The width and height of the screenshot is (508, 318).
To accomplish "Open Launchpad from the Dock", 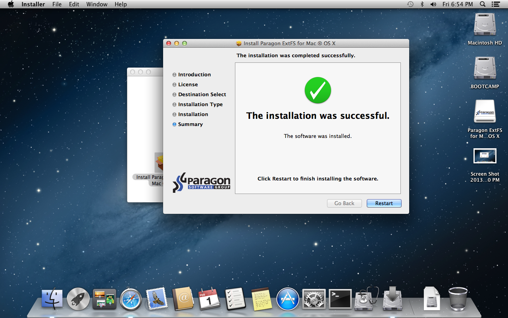I will pyautogui.click(x=78, y=299).
